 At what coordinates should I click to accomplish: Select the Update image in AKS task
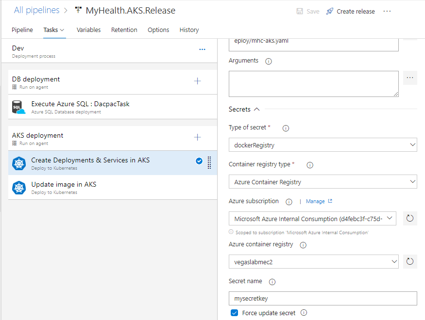(113, 188)
